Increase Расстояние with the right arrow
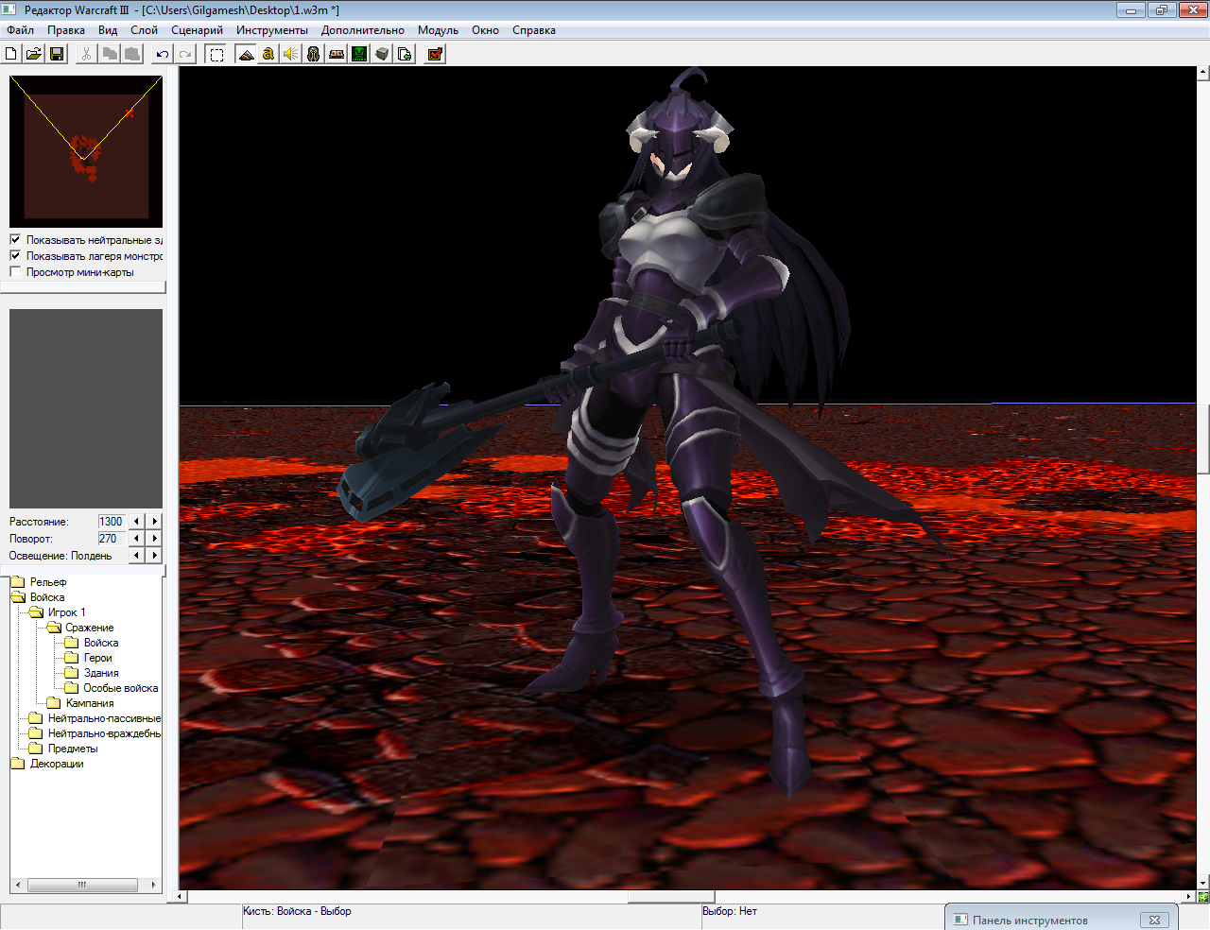The height and width of the screenshot is (930, 1210). [154, 521]
